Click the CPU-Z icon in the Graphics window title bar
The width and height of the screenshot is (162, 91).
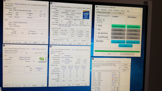point(4,45)
